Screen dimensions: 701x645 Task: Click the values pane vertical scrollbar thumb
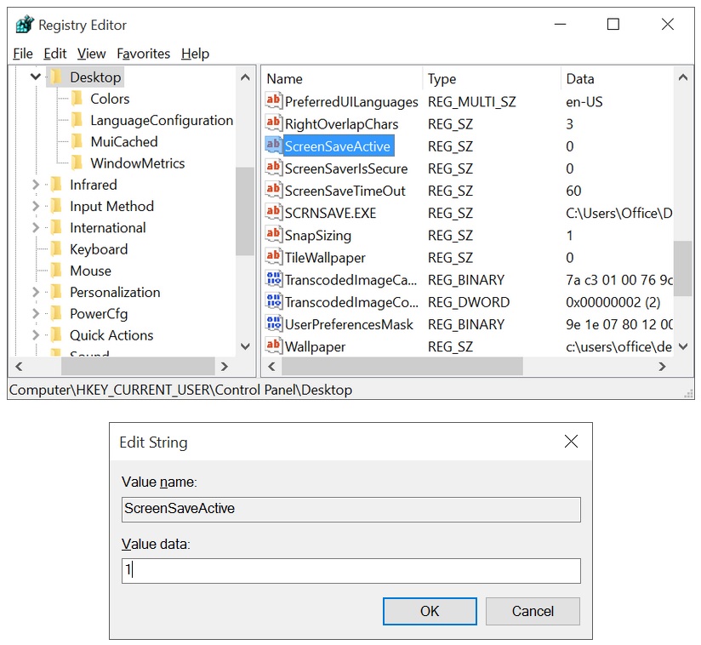(x=683, y=268)
